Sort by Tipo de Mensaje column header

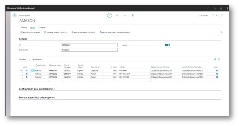coord(68,66)
